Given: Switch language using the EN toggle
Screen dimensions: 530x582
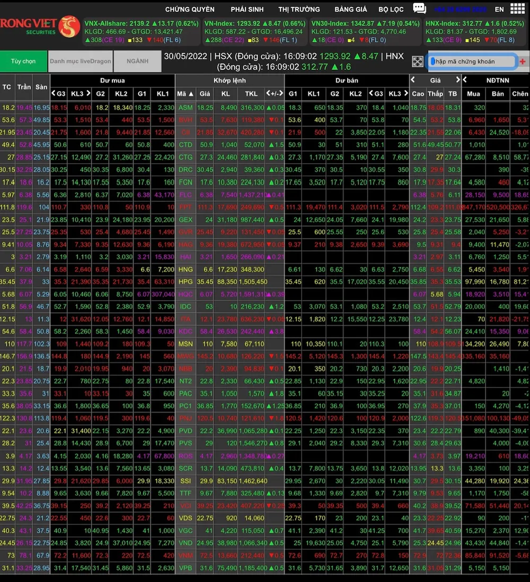Looking at the screenshot, I should [499, 10].
